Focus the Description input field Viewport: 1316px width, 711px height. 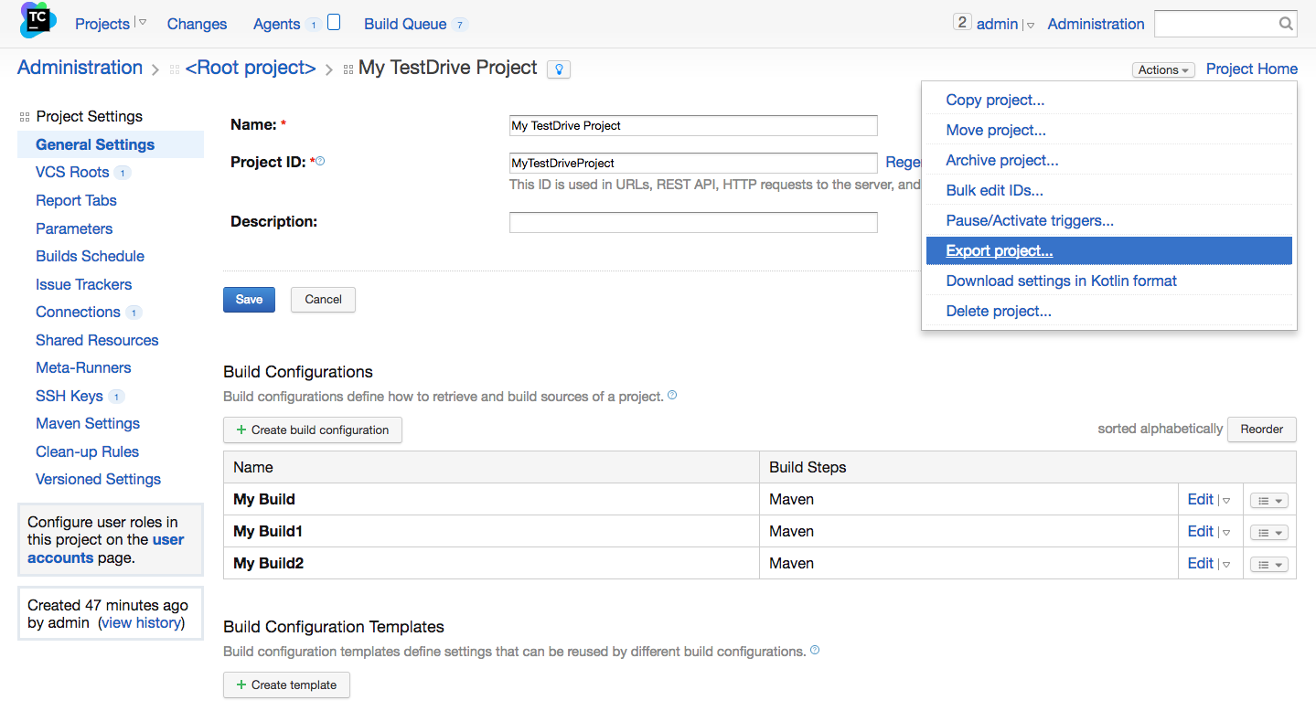click(x=693, y=222)
